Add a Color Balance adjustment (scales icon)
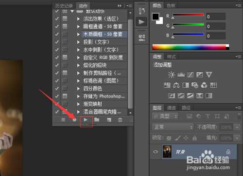 point(176,85)
